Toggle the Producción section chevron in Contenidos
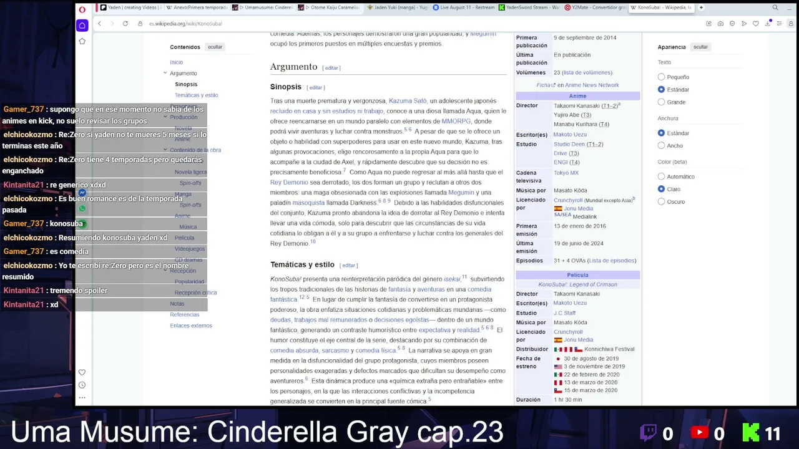Image resolution: width=799 pixels, height=449 pixels. click(x=165, y=117)
